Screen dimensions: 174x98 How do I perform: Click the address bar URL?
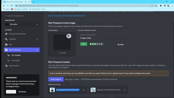[48, 6]
